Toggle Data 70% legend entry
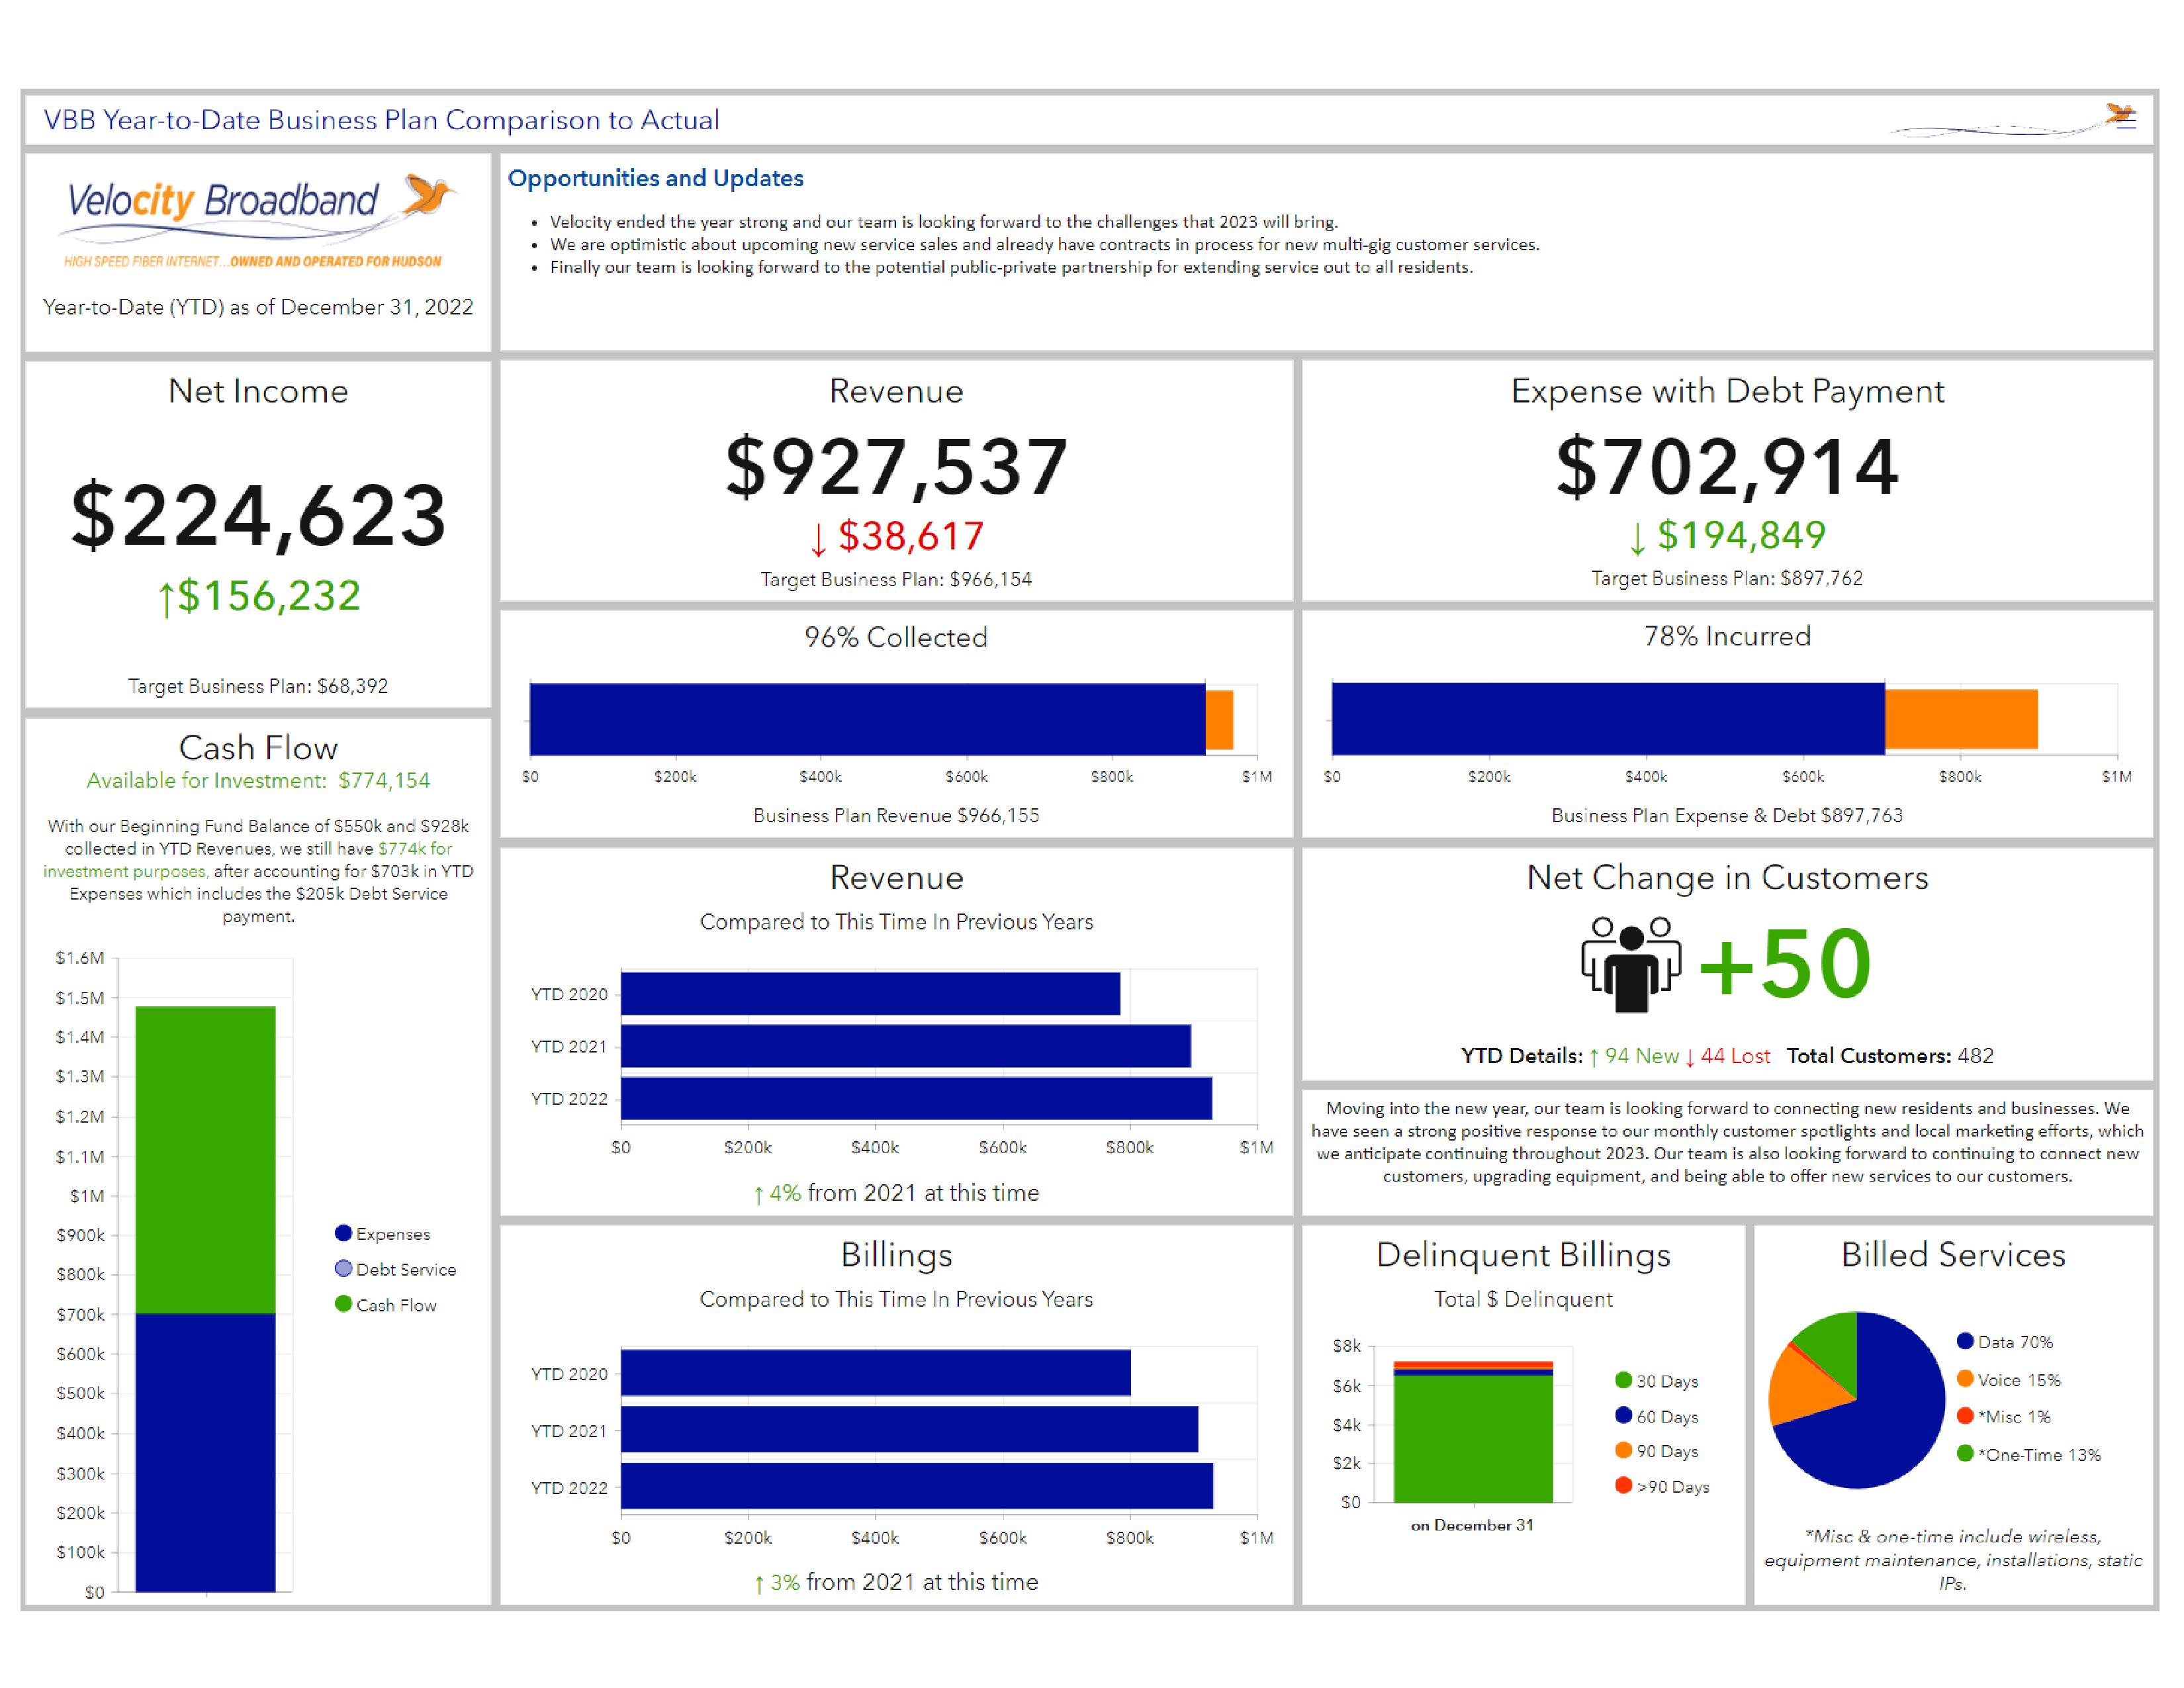Viewport: 2184px width, 1688px height. coord(2004,1342)
